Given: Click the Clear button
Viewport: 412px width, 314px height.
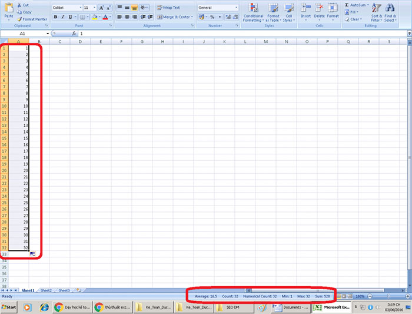Looking at the screenshot, I should [353, 19].
